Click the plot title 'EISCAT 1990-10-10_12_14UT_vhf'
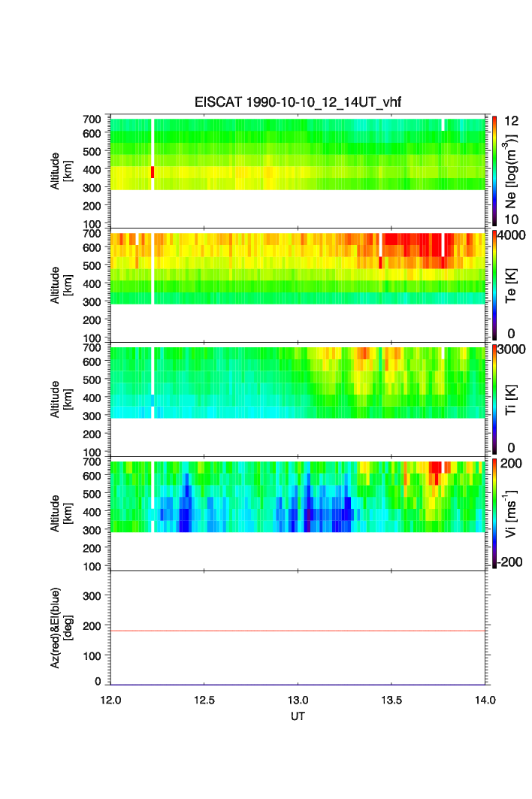The width and height of the screenshot is (532, 799). tap(298, 102)
